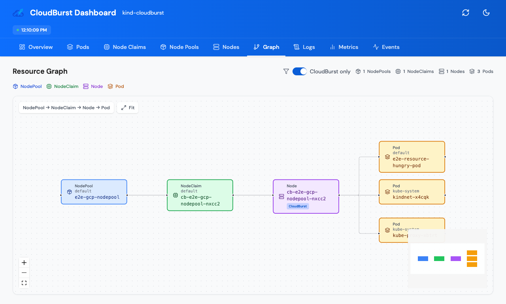The width and height of the screenshot is (506, 304).
Task: Click the 1 NodeClaims summary link
Action: pos(414,71)
